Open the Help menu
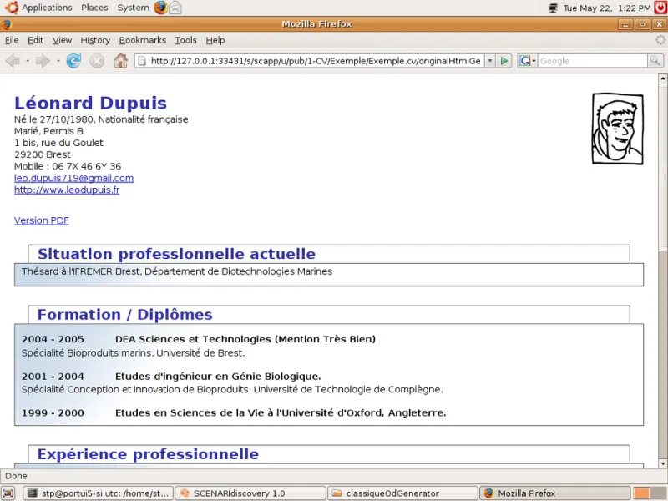This screenshot has height=501, width=668. click(x=215, y=40)
